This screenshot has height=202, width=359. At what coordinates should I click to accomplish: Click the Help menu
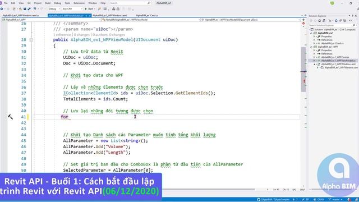[x=103, y=3]
